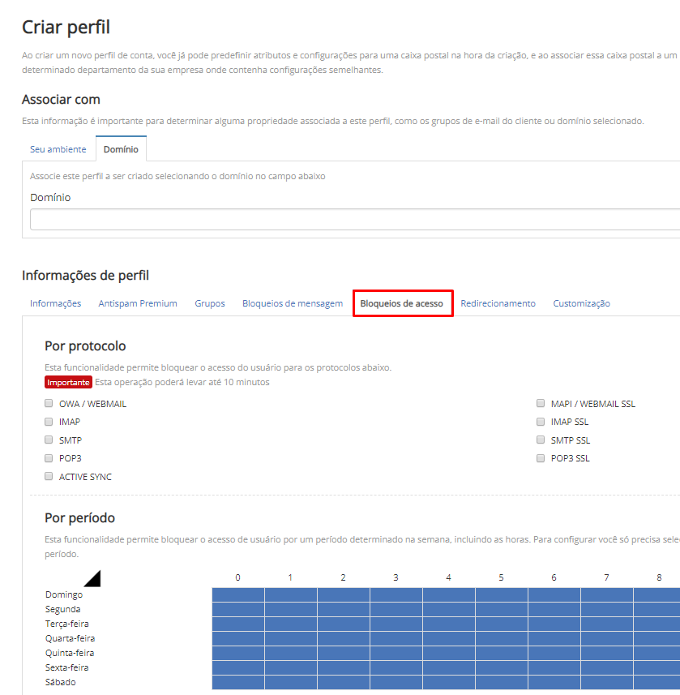The image size is (680, 695).
Task: Check the MAPI / WEBMAIL SSL option
Action: (541, 403)
